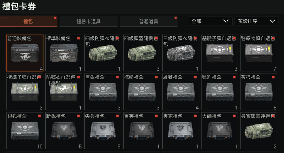Select the 專家禮包 case
This screenshot has height=153, width=284.
[x=180, y=131]
